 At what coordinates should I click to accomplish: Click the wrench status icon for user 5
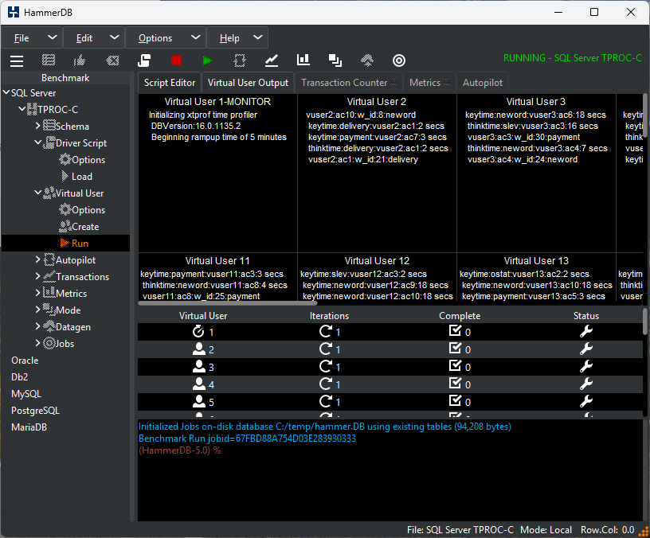[x=586, y=402]
